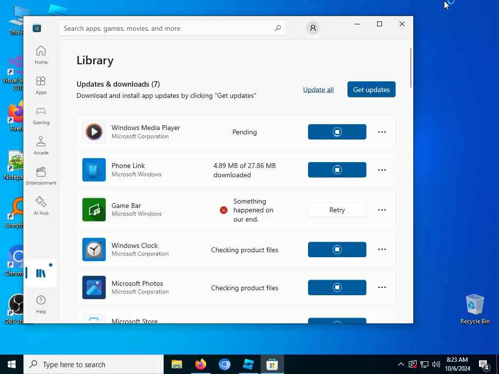Click the volume speaker tray icon
Image resolution: width=499 pixels, height=374 pixels.
436,364
